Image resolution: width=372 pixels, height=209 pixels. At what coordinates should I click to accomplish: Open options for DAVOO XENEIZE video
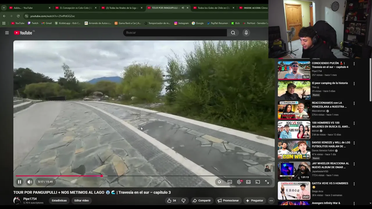[354, 143]
